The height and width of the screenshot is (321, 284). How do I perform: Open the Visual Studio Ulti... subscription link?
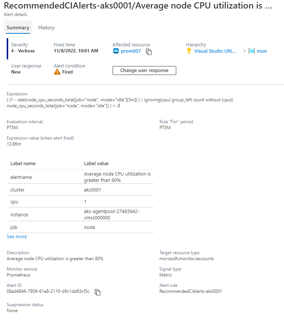215,51
